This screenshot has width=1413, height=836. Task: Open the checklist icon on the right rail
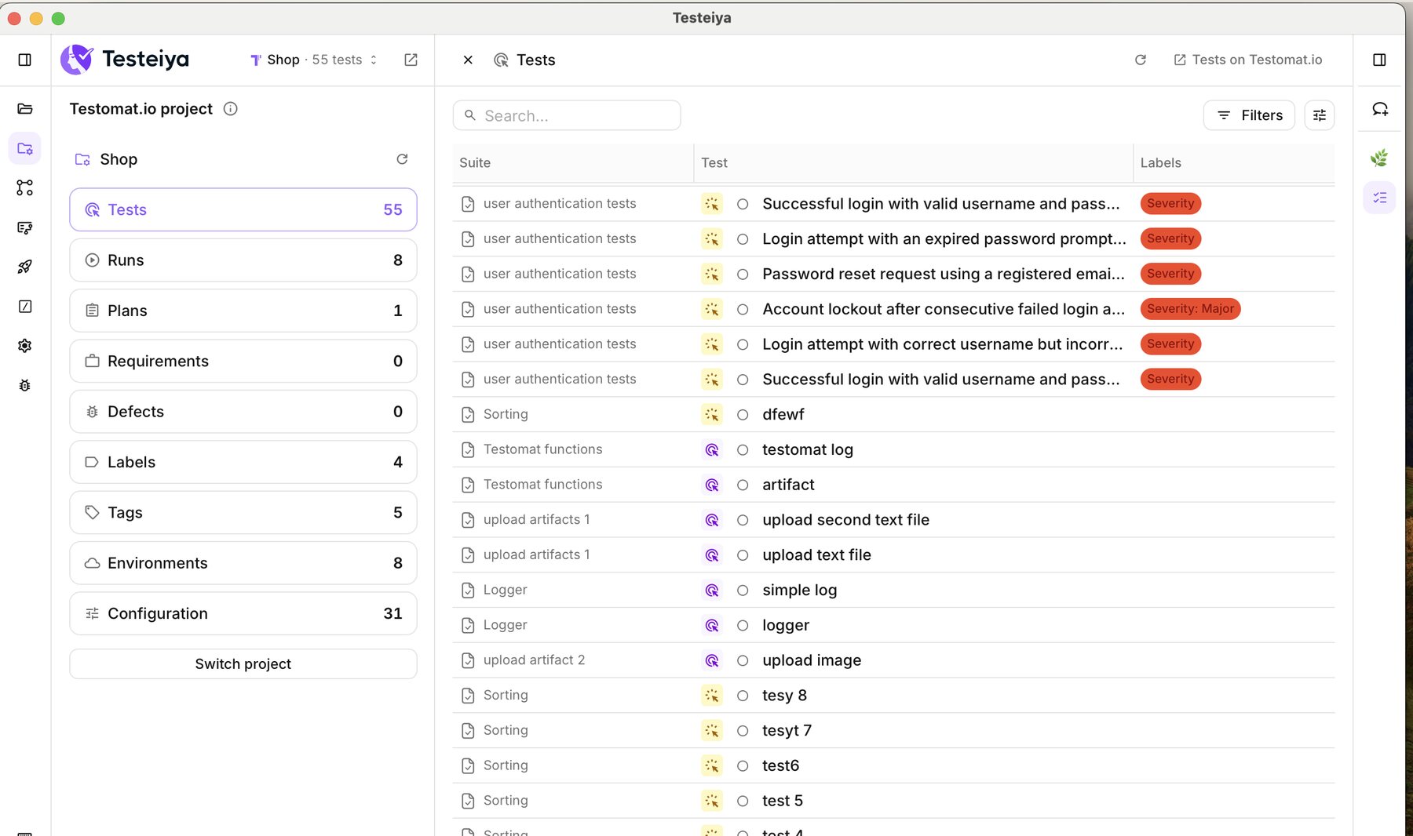pyautogui.click(x=1379, y=198)
